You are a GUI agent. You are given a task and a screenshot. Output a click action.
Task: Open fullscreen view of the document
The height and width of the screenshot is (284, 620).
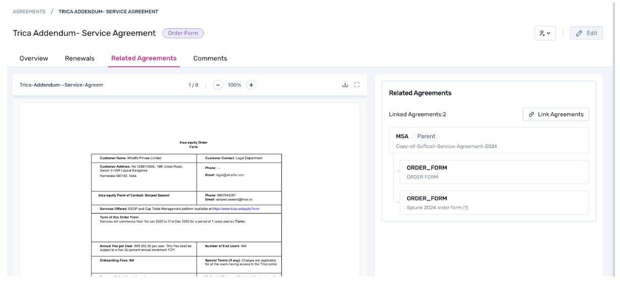pos(357,85)
